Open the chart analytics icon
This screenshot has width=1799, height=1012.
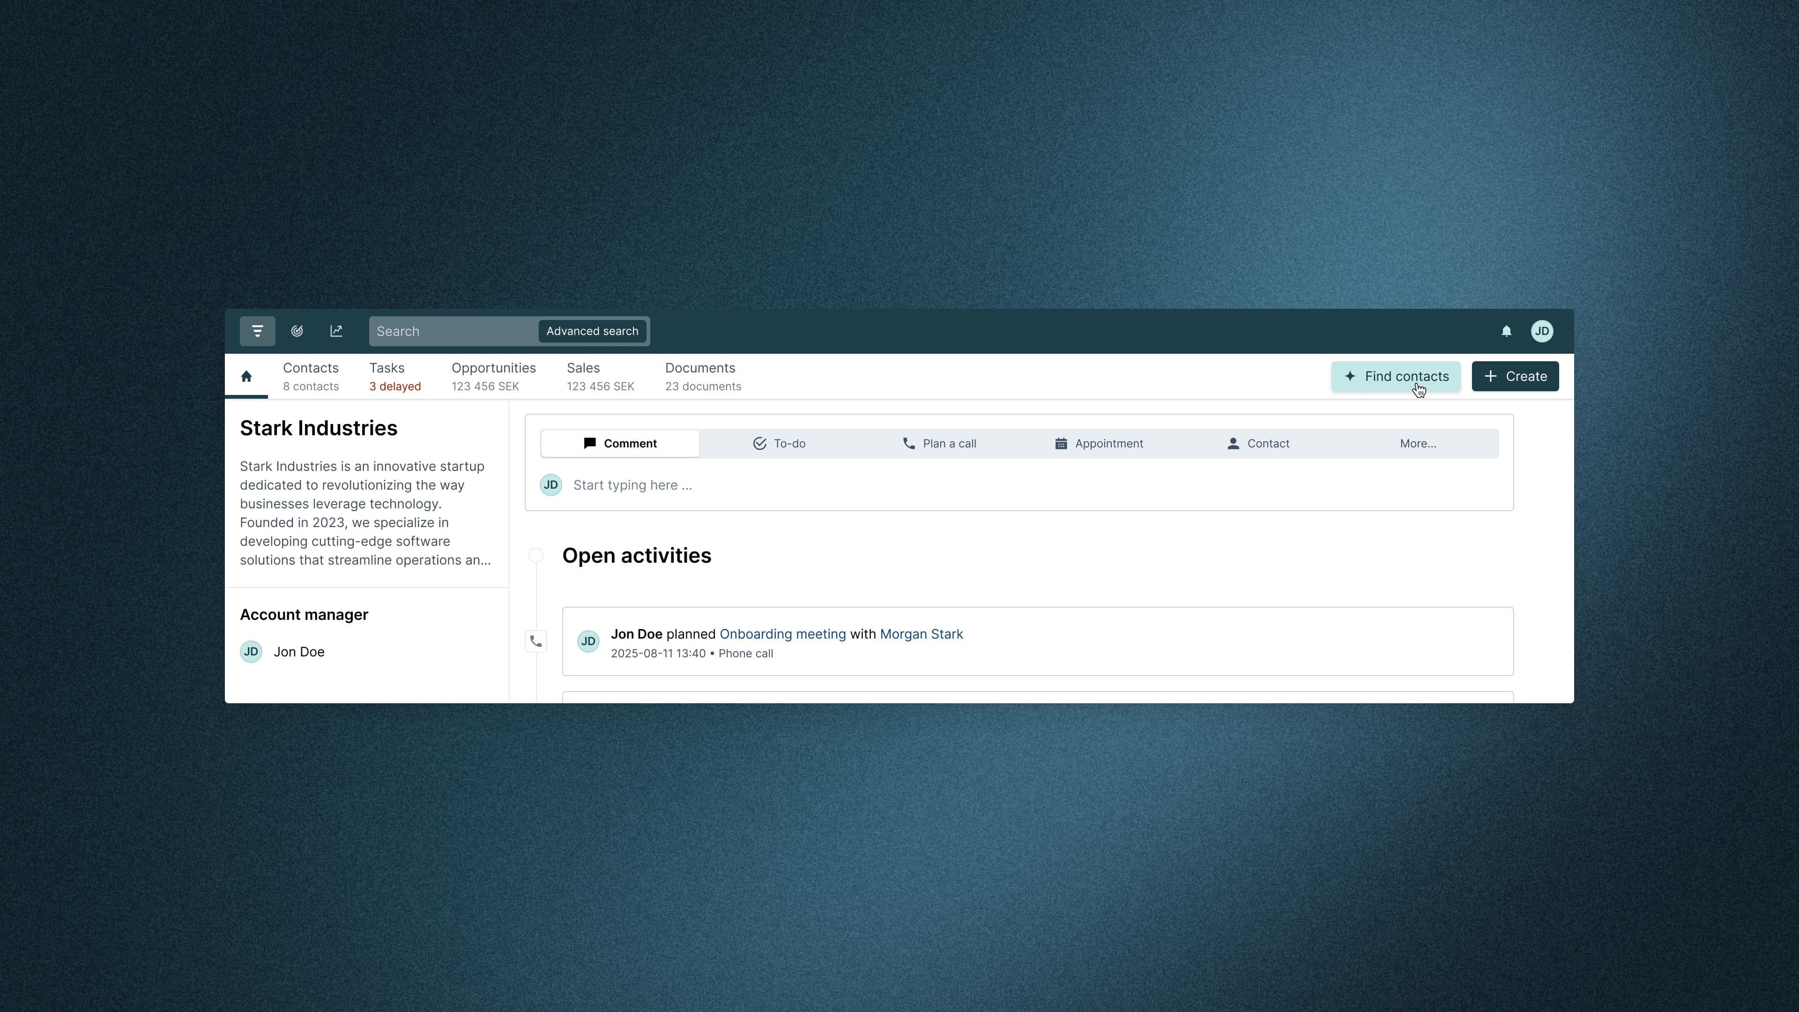coord(336,331)
